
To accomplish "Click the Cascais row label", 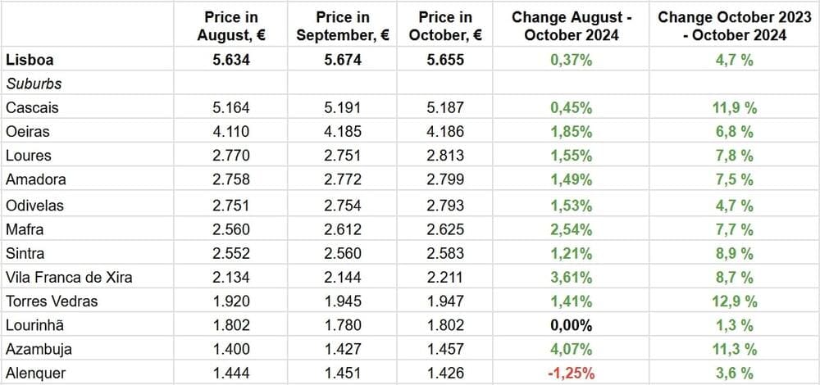I will click(x=32, y=107).
